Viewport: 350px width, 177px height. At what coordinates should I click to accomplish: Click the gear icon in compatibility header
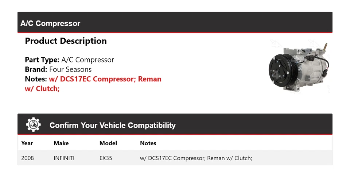click(34, 125)
